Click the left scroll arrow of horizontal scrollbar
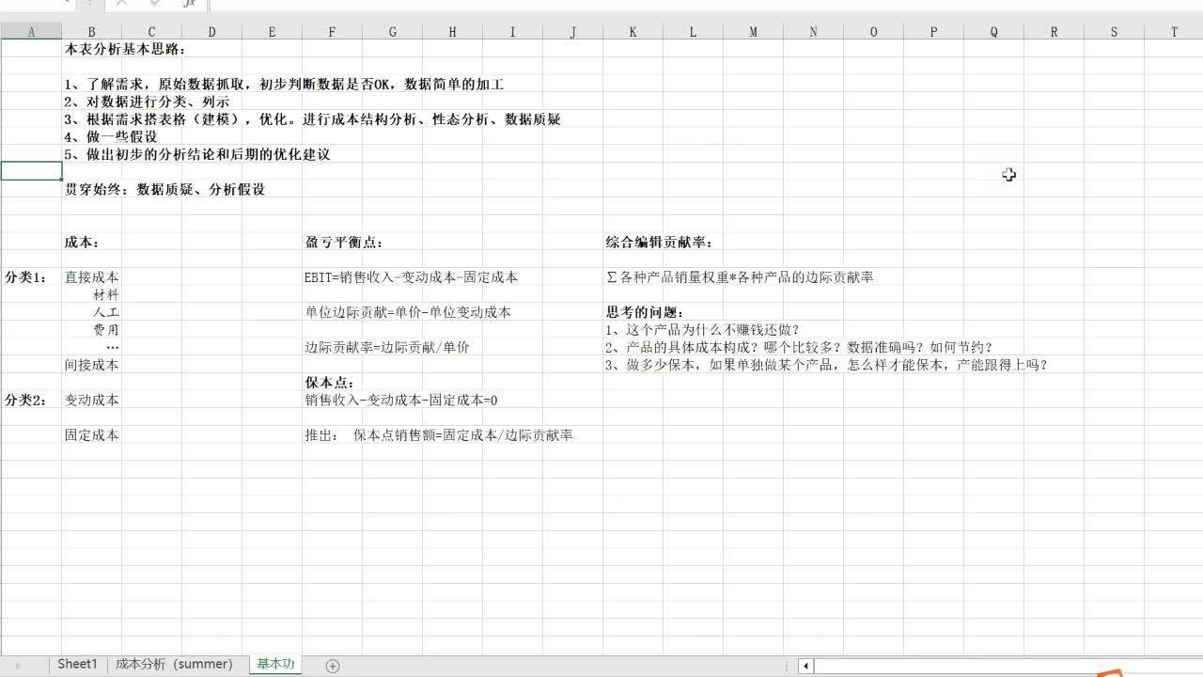1203x677 pixels. coord(805,665)
